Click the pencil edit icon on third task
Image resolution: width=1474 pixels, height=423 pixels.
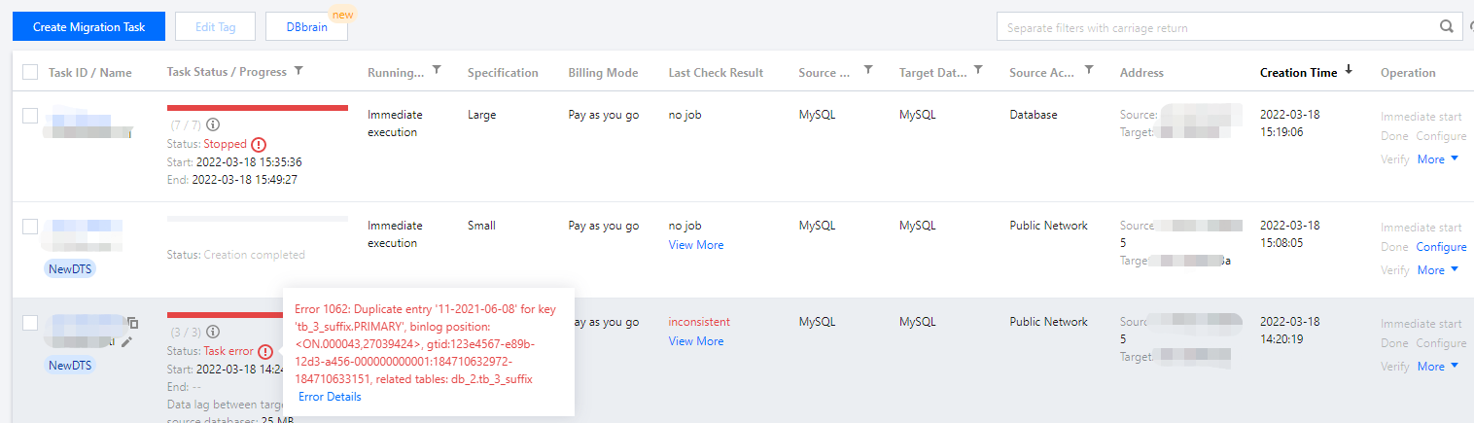127,341
